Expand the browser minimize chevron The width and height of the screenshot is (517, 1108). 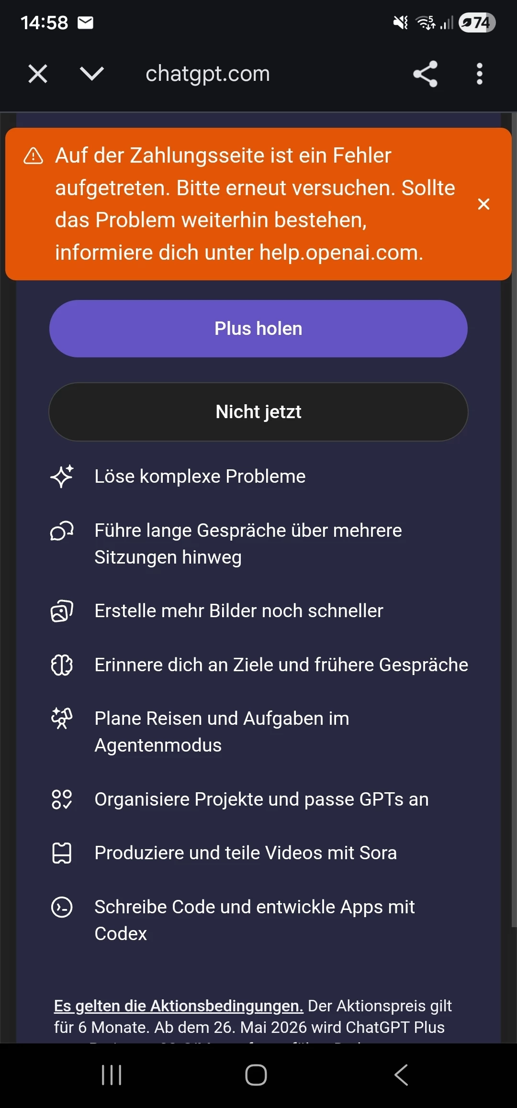[x=91, y=74]
